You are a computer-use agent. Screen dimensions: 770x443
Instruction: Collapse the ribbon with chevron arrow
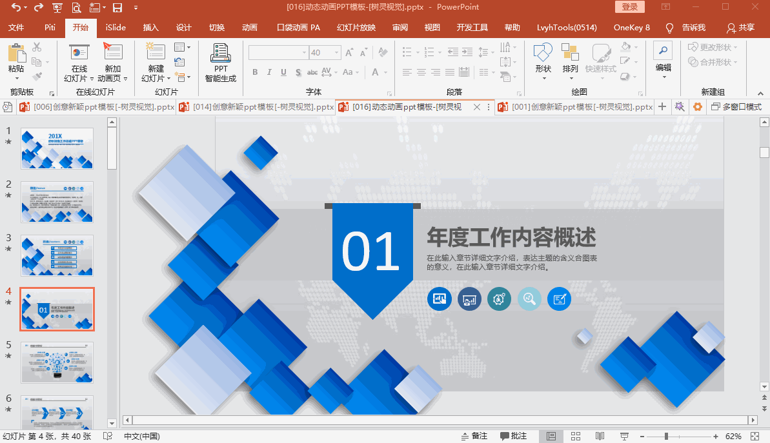tap(760, 94)
